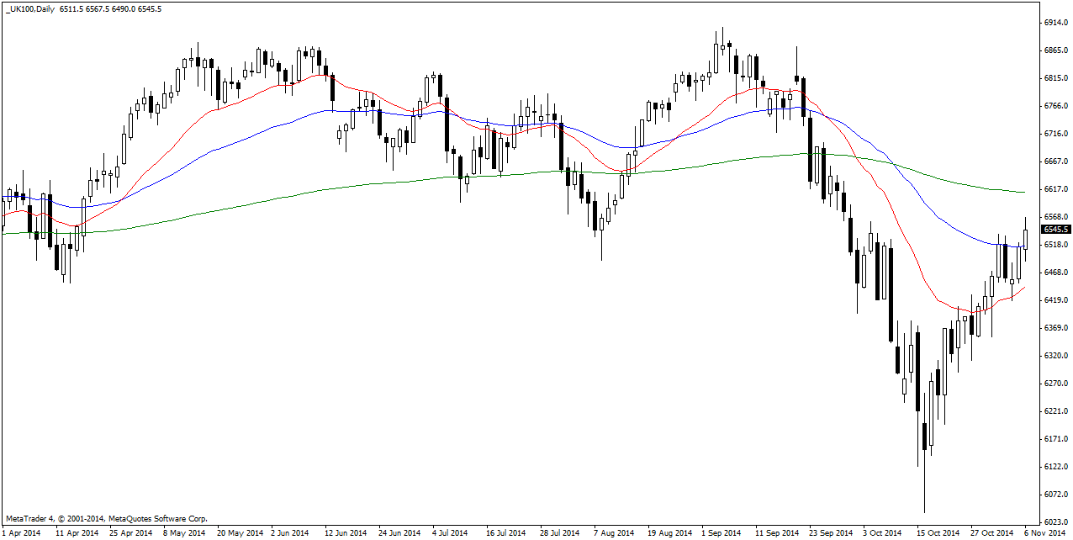The image size is (1073, 540).
Task: Click the 6270.0 price axis label
Action: point(1055,383)
